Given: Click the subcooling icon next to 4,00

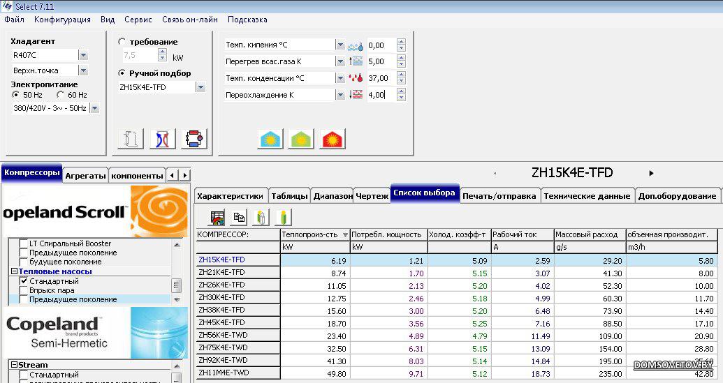Looking at the screenshot, I should 356,95.
